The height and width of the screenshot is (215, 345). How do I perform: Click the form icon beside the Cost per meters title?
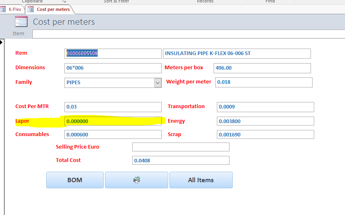tap(21, 22)
